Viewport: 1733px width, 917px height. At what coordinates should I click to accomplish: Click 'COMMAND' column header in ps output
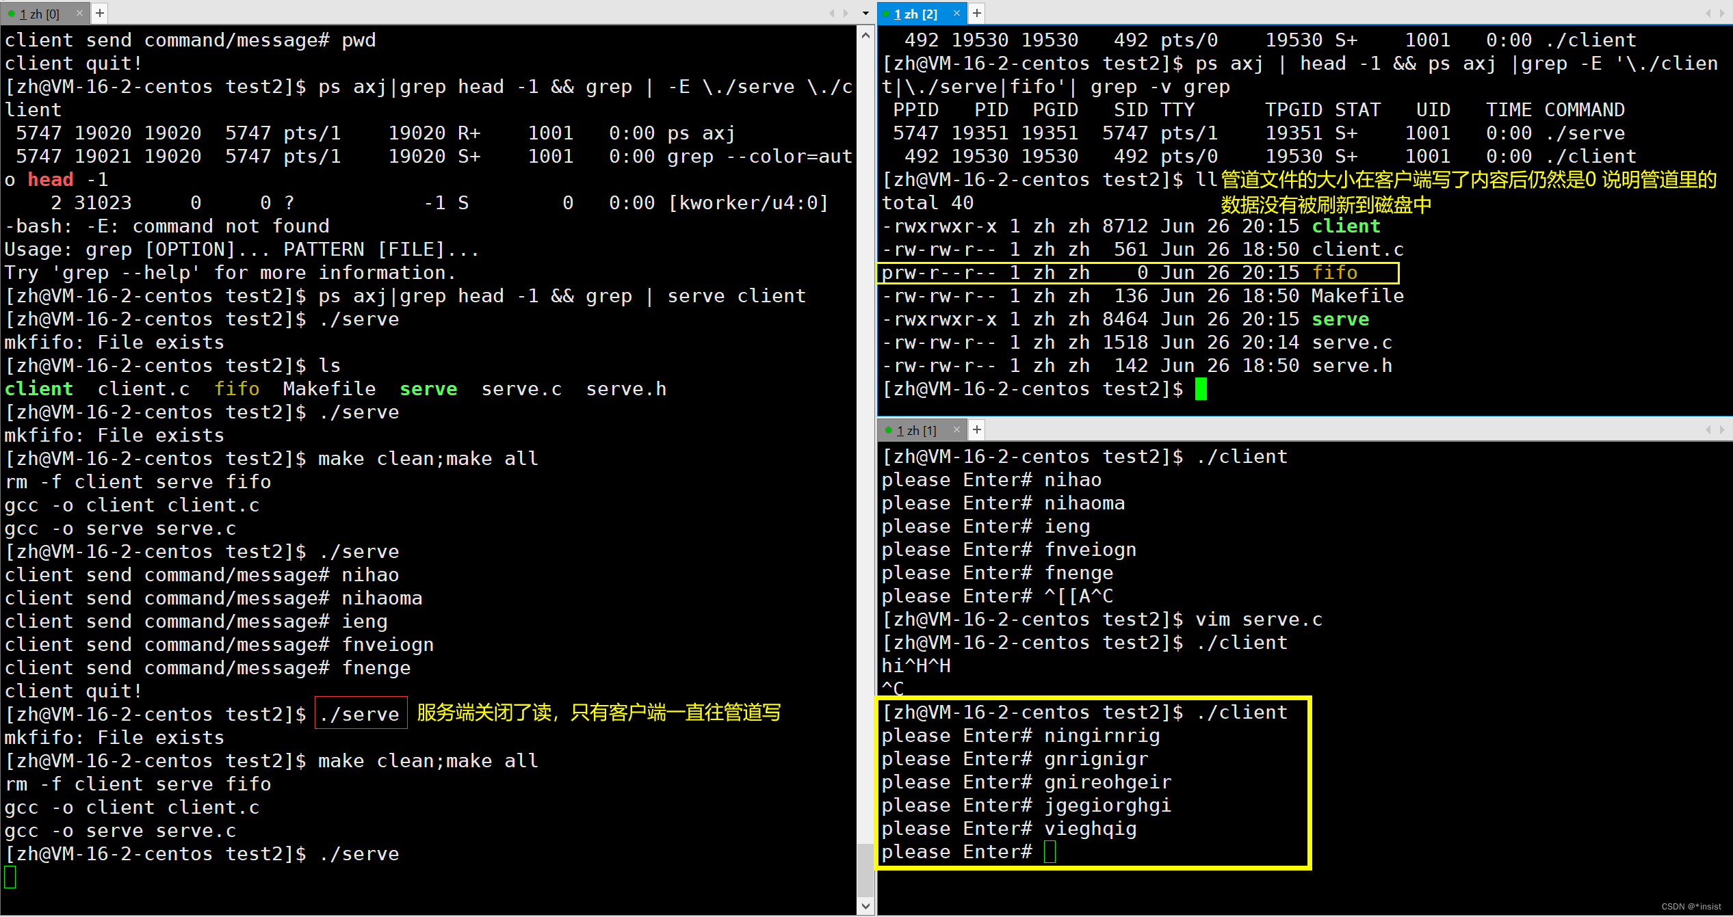pyautogui.click(x=1585, y=110)
